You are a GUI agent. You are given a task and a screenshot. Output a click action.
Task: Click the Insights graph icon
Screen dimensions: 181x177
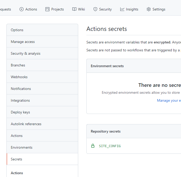click(122, 9)
